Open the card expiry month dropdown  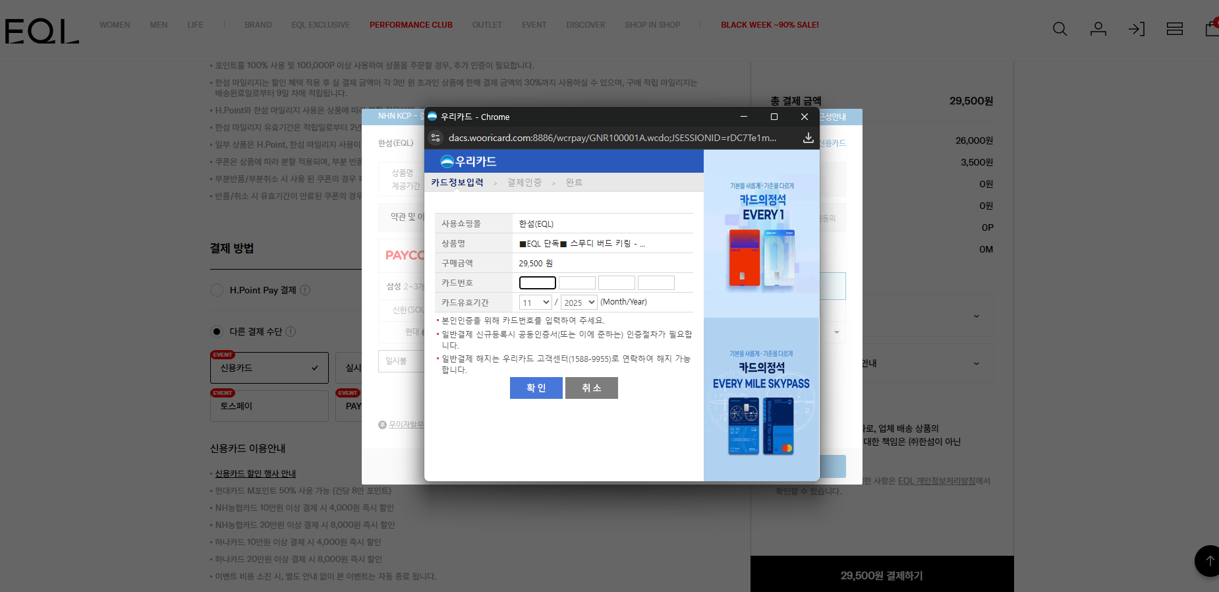coord(535,303)
